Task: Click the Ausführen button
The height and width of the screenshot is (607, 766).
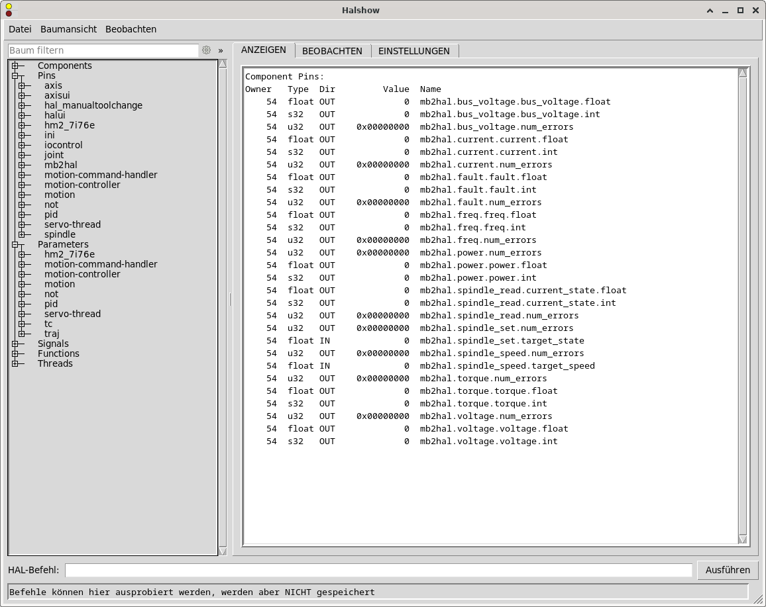Action: [x=728, y=570]
